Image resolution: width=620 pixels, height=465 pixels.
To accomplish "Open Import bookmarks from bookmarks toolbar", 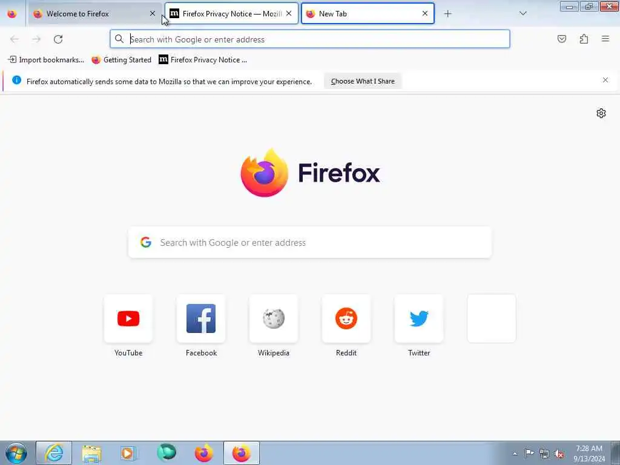I will [x=46, y=60].
